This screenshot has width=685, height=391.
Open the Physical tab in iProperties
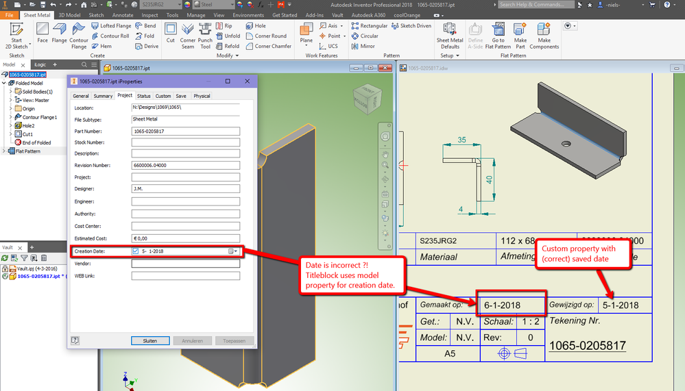pos(202,96)
